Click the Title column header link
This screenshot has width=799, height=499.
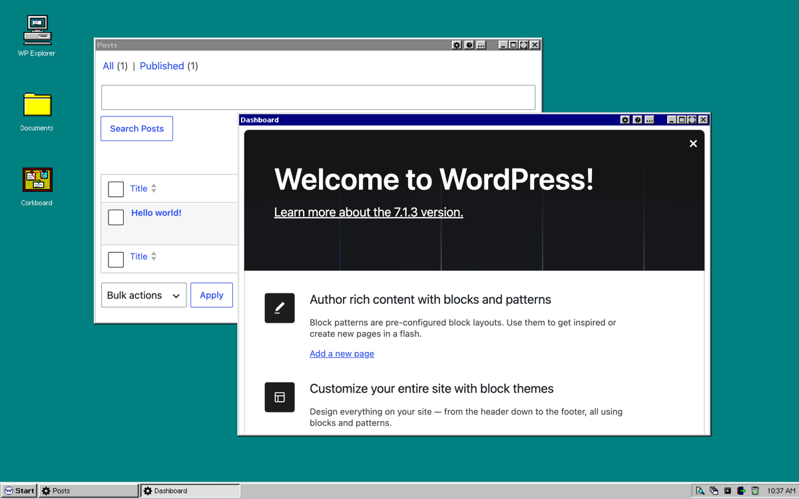pos(138,188)
